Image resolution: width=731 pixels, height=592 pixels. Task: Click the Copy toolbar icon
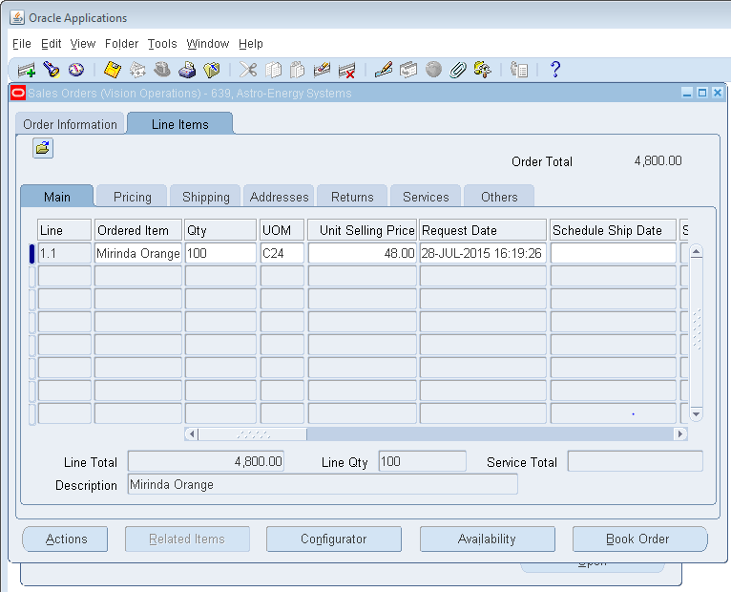click(273, 70)
